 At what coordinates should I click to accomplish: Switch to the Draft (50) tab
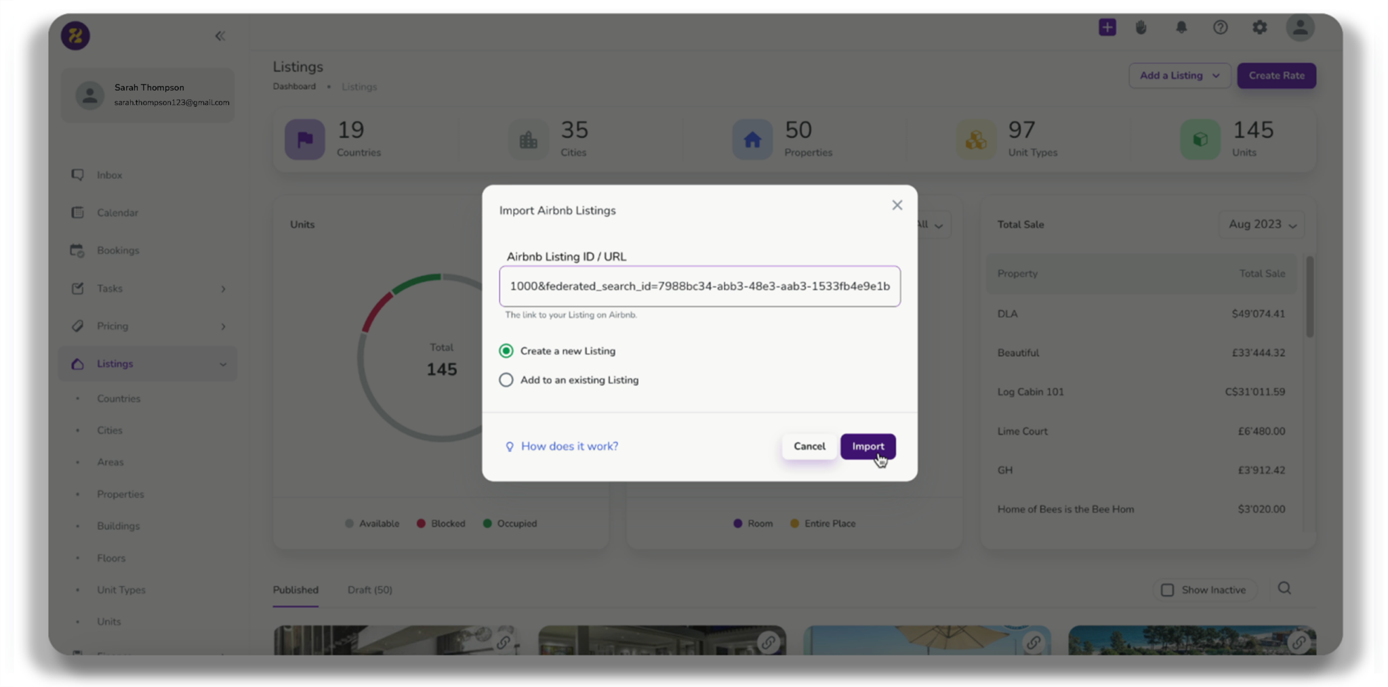point(369,590)
